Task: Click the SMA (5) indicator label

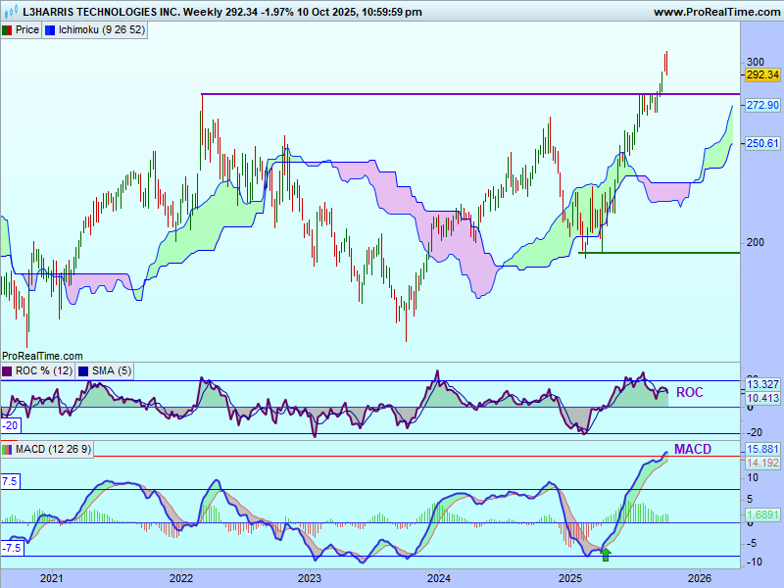Action: (111, 370)
